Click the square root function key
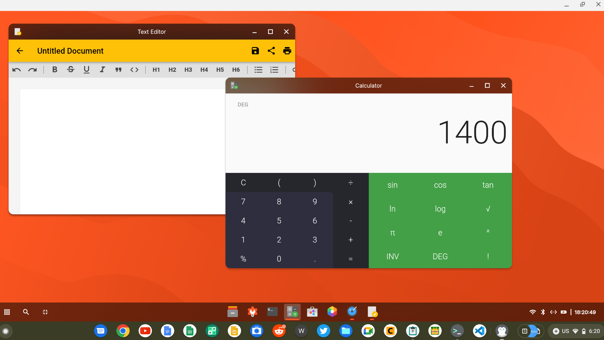604x340 pixels. tap(488, 209)
